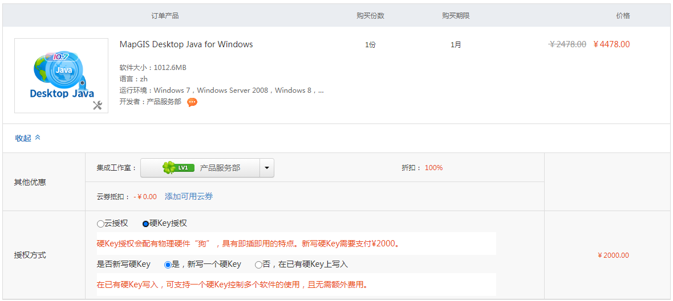Click the double chevron next to 收起
The width and height of the screenshot is (673, 301).
(38, 138)
